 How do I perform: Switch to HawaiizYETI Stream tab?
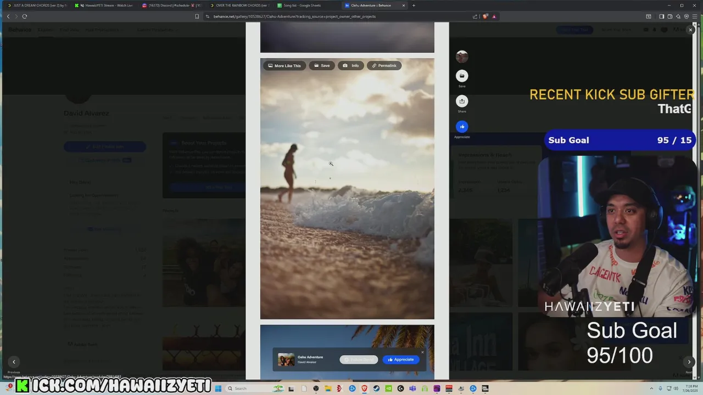click(105, 5)
